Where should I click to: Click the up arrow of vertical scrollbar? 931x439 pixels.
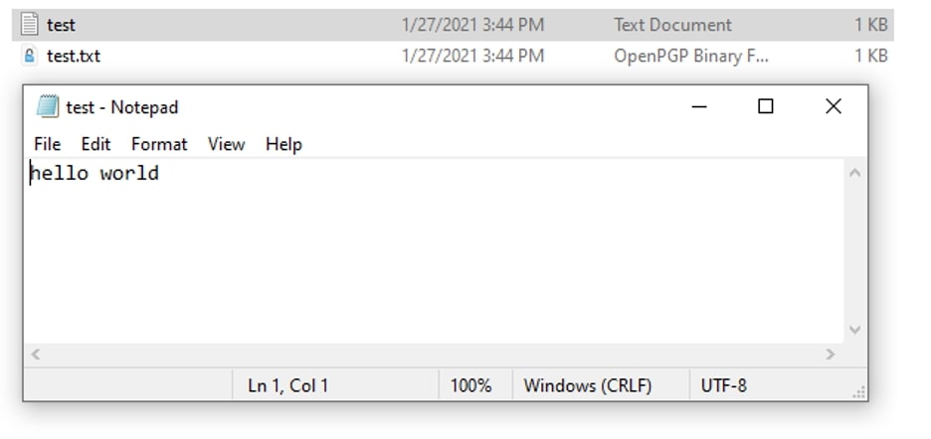[855, 173]
